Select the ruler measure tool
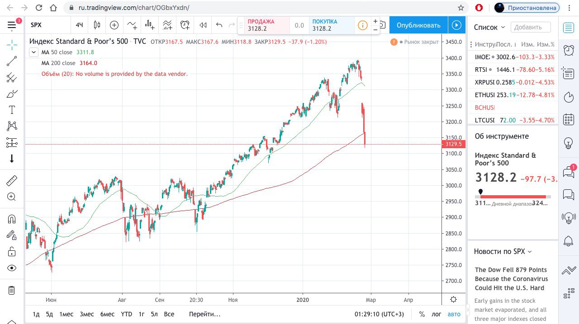The width and height of the screenshot is (579, 324). point(12,181)
